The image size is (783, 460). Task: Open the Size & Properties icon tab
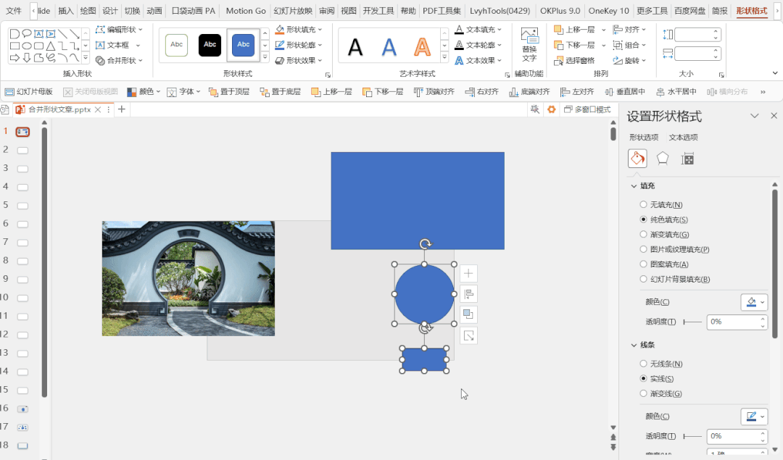(x=687, y=159)
